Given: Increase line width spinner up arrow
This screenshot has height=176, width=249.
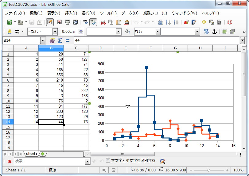Looking at the screenshot, I should click(x=81, y=30).
